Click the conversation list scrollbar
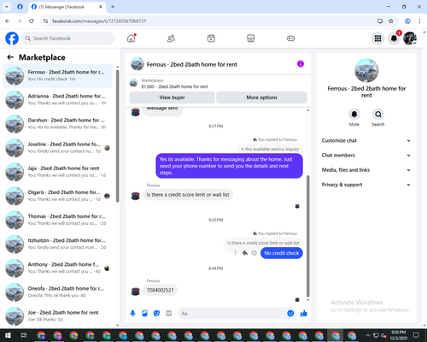 point(118,135)
